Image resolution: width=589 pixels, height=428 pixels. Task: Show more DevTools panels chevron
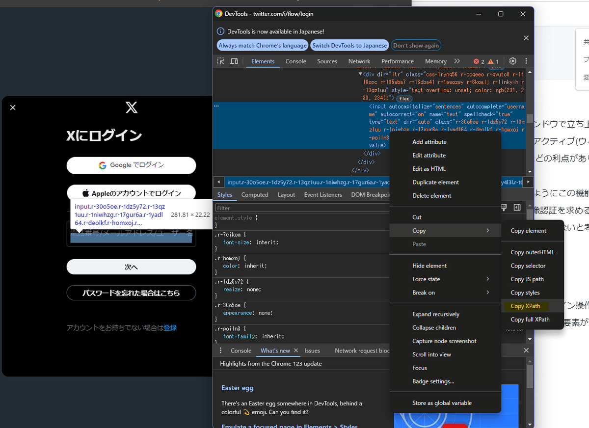point(457,61)
